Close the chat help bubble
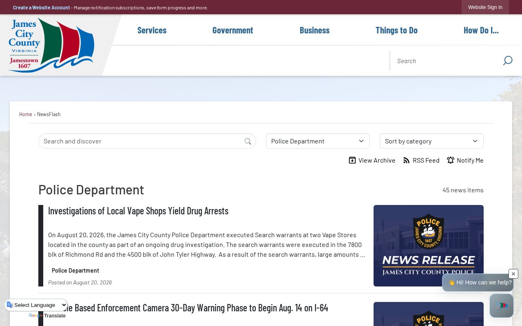The width and height of the screenshot is (522, 326). coord(513,274)
